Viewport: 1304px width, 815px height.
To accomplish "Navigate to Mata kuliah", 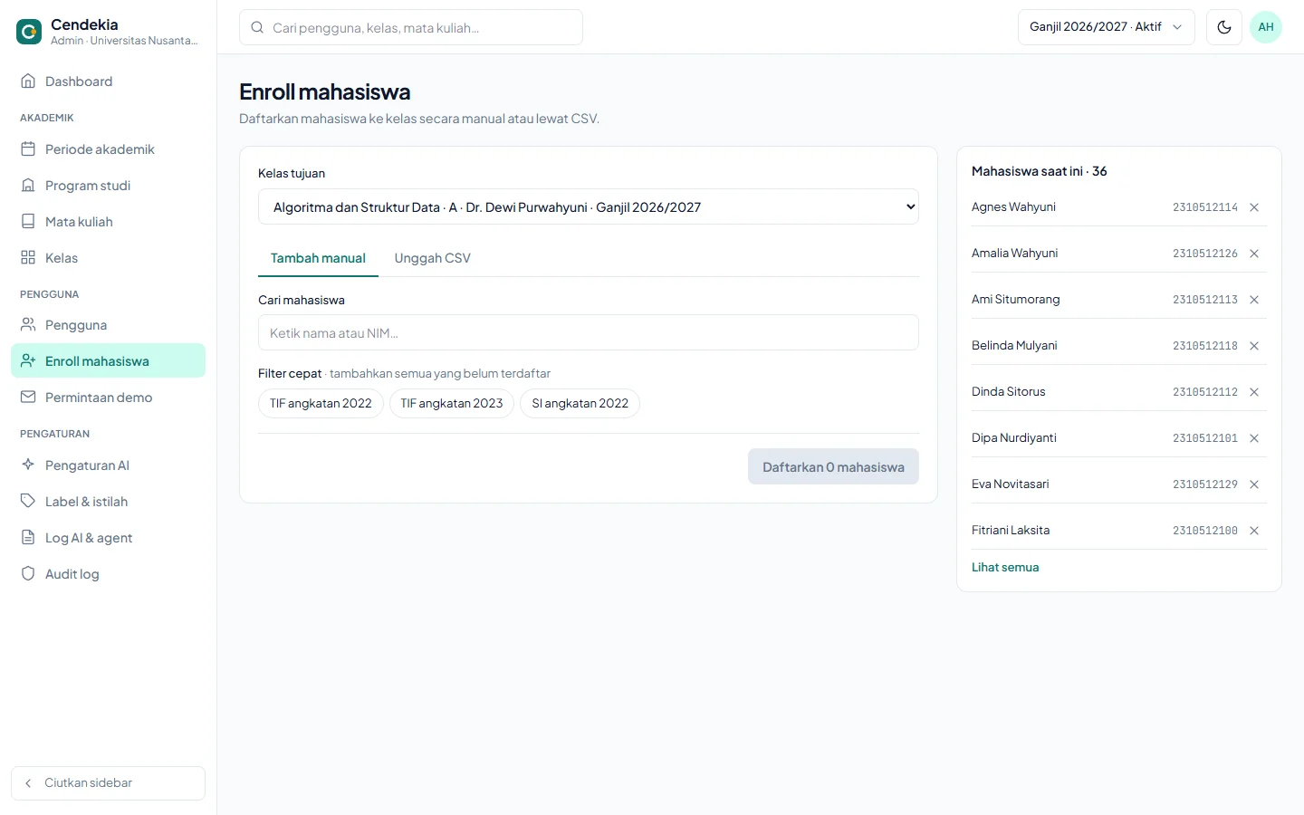I will point(108,222).
